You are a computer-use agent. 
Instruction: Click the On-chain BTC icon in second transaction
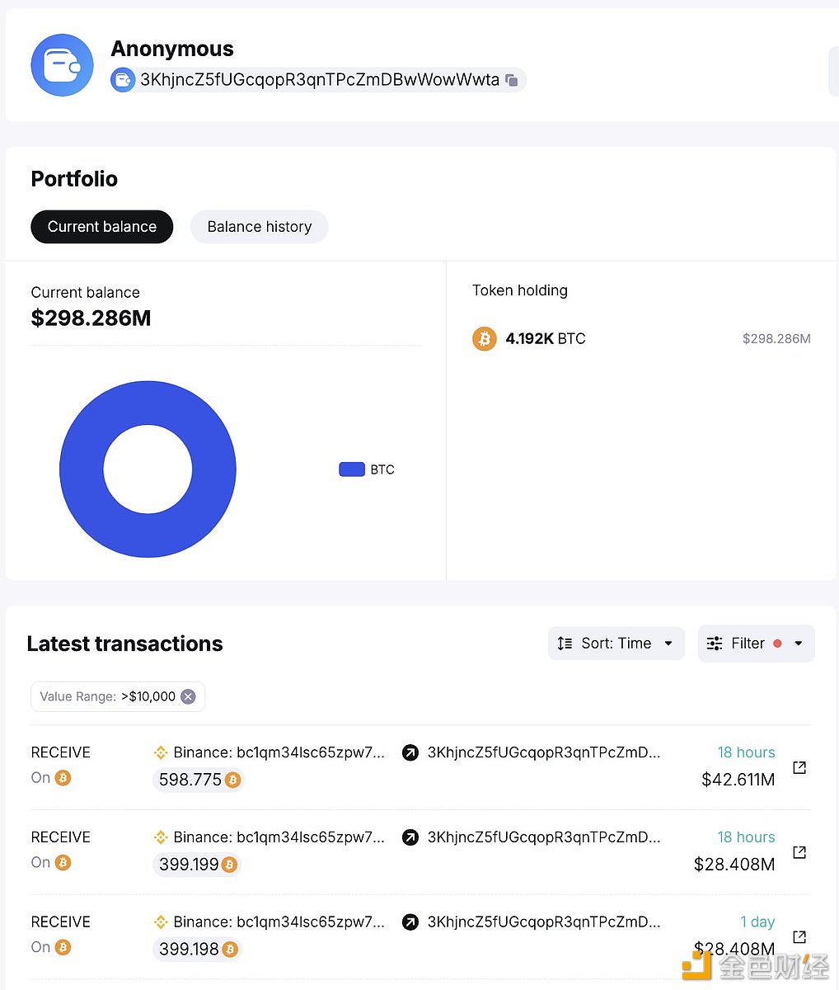[63, 863]
